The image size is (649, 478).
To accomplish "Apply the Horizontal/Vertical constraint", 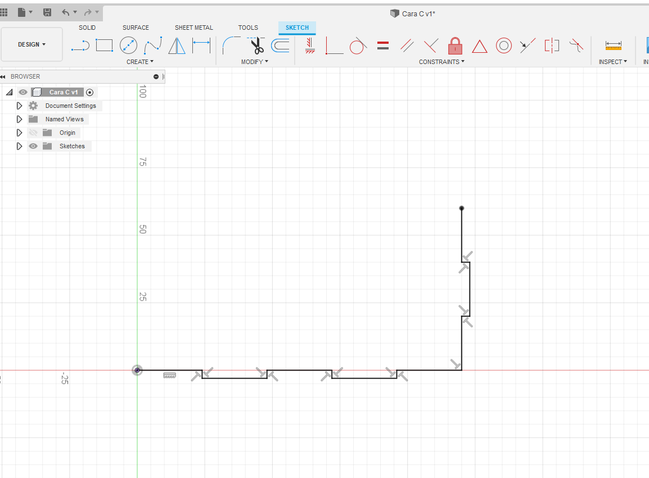I will 310,45.
